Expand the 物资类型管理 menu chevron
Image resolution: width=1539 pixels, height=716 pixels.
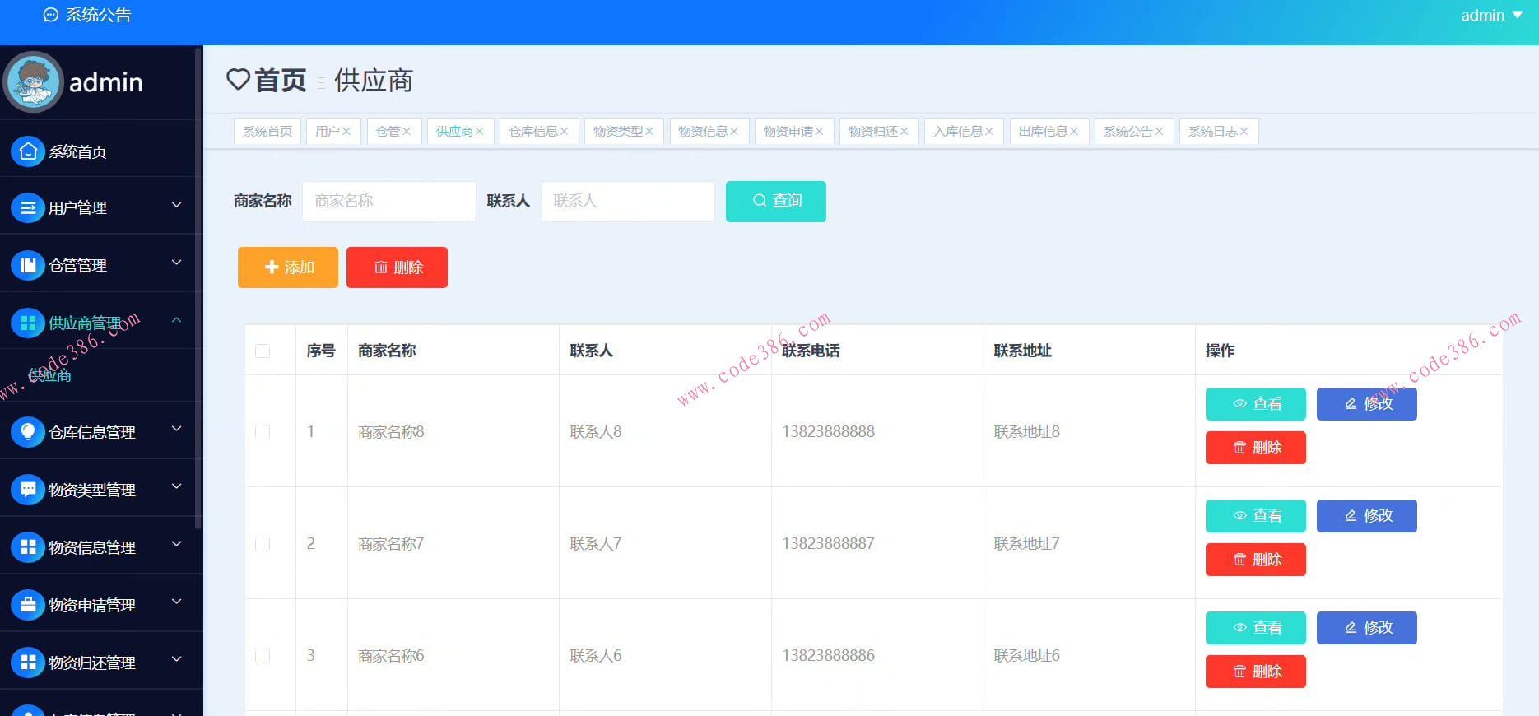(176, 486)
